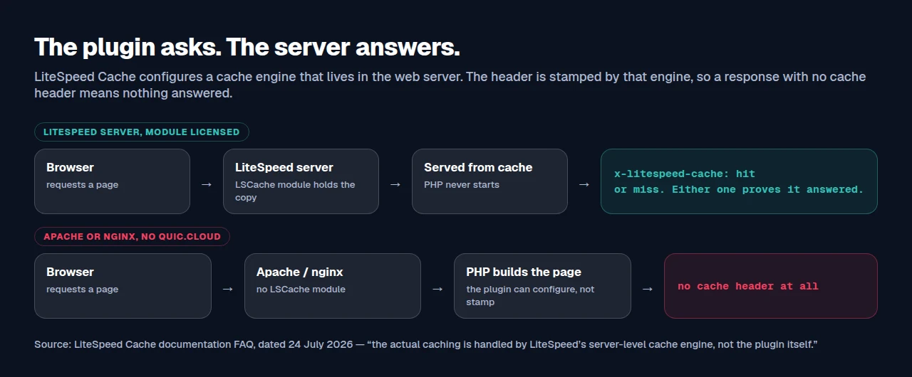
Task: Select the "APACHE OR NGINX, NO QUIC.CLOUD" badge
Action: point(132,237)
